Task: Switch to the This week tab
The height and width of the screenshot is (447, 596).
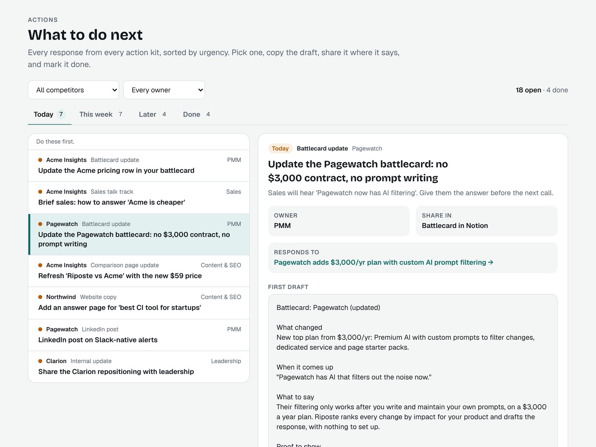Action: [101, 114]
